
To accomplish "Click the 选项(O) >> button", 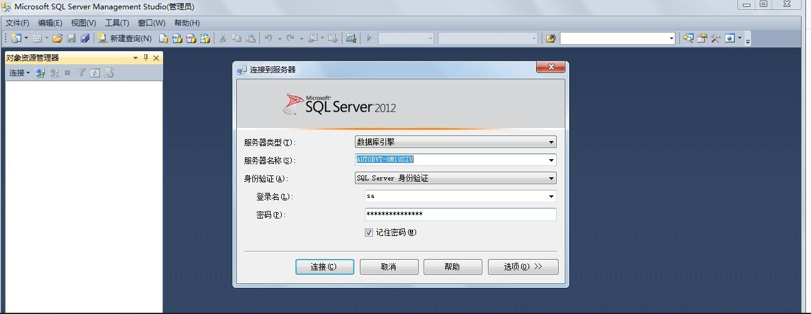I will [523, 267].
